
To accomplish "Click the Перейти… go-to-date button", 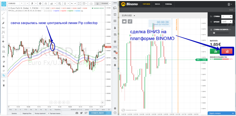I will click(x=58, y=109).
